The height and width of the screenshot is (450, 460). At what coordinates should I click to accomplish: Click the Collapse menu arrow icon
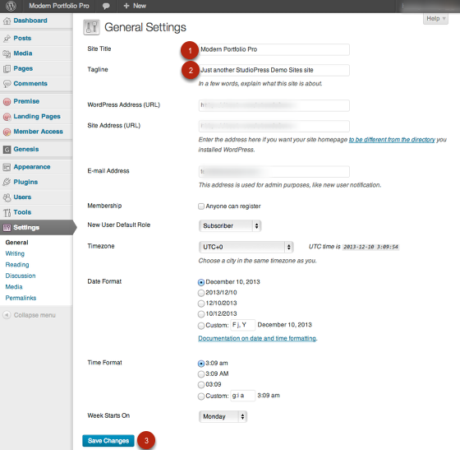7,315
